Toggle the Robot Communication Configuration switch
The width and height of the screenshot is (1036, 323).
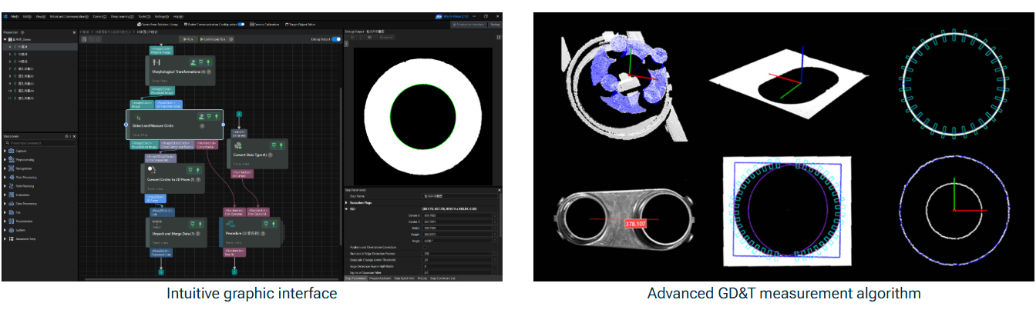point(241,25)
